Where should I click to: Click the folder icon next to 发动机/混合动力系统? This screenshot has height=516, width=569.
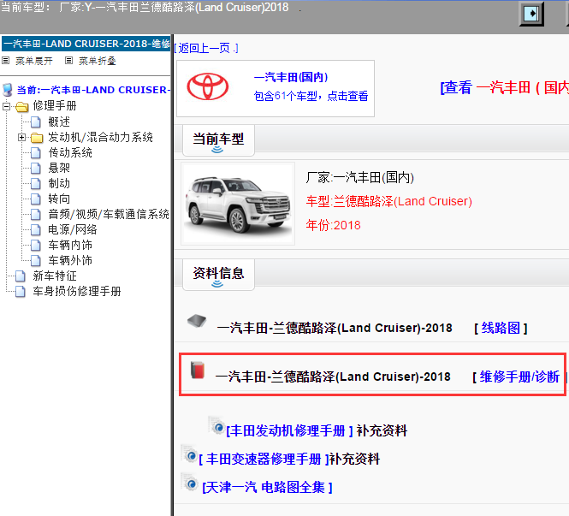coord(37,138)
